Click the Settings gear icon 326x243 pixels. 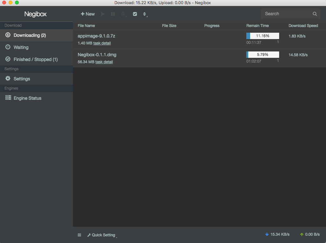[8, 78]
